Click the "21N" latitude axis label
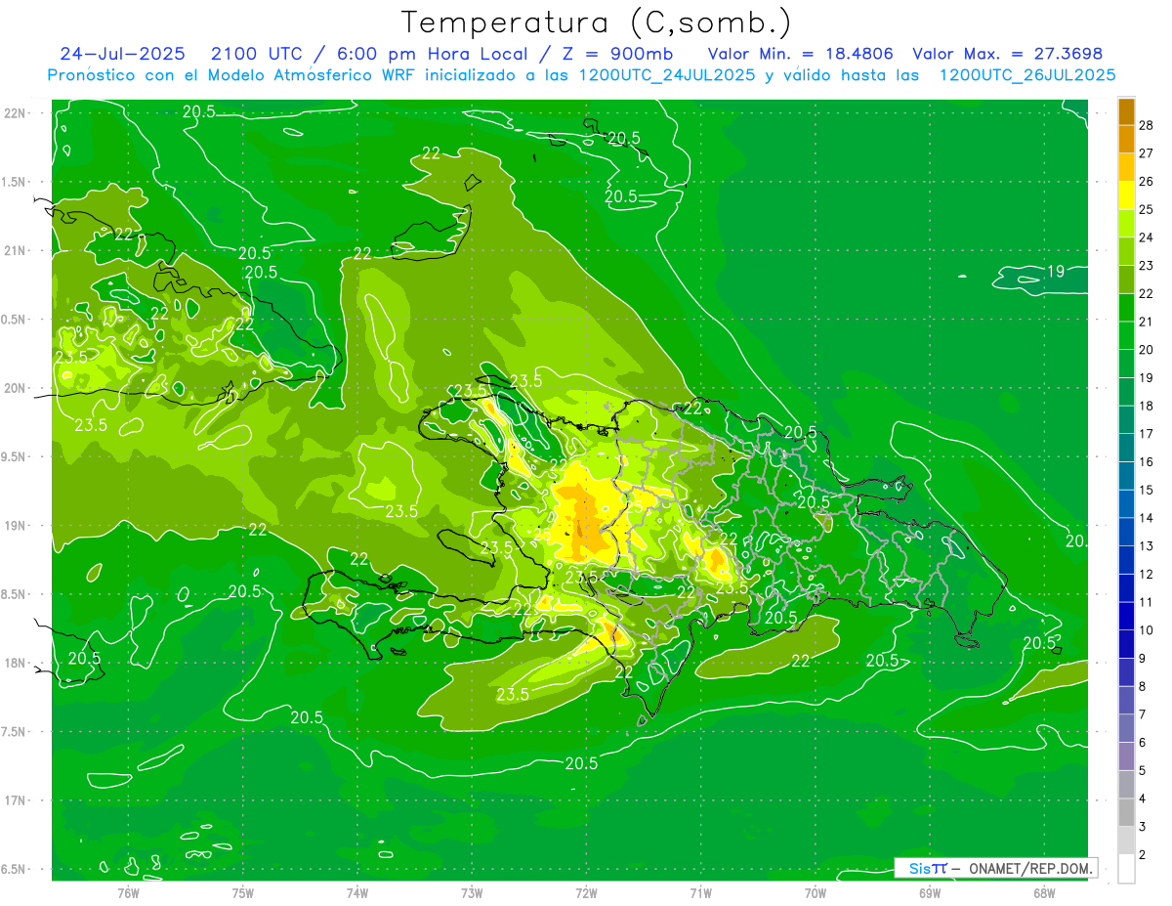 click(15, 251)
